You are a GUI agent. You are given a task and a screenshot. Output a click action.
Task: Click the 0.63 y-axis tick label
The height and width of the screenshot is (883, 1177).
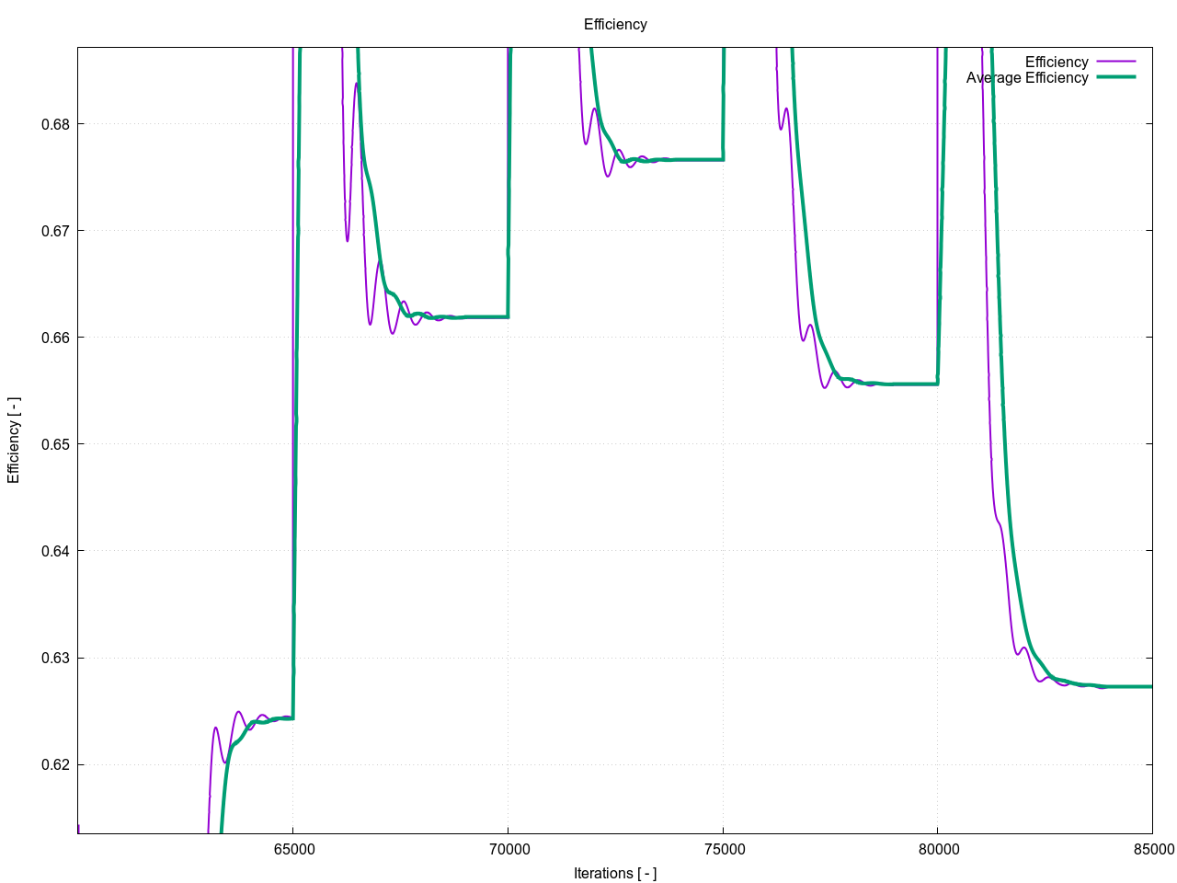(56, 658)
